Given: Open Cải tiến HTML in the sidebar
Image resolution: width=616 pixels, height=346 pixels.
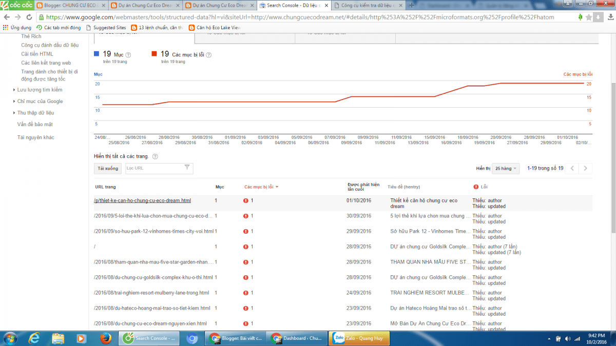Looking at the screenshot, I should pos(37,54).
